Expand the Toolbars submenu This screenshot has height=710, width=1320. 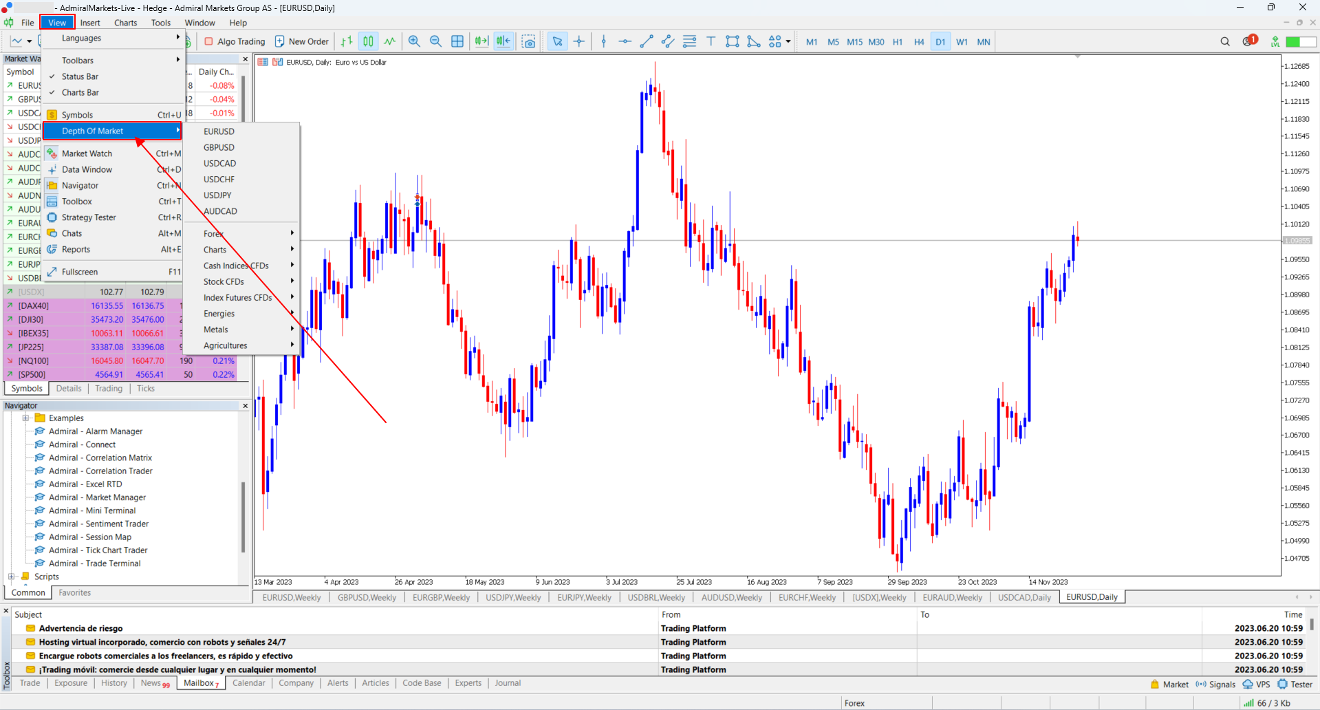(113, 61)
